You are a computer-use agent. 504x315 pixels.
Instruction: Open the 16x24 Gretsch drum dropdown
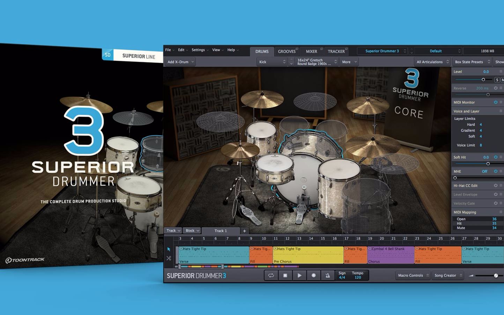[x=317, y=62]
